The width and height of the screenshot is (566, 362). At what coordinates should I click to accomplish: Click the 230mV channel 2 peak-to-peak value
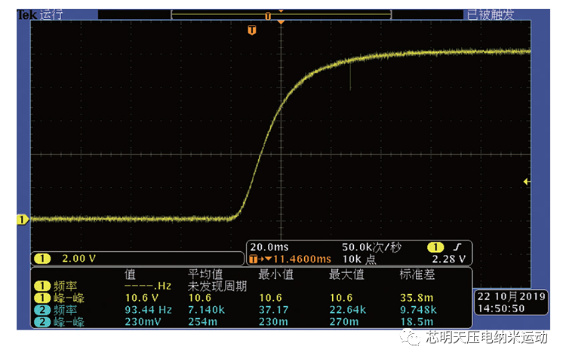[143, 321]
